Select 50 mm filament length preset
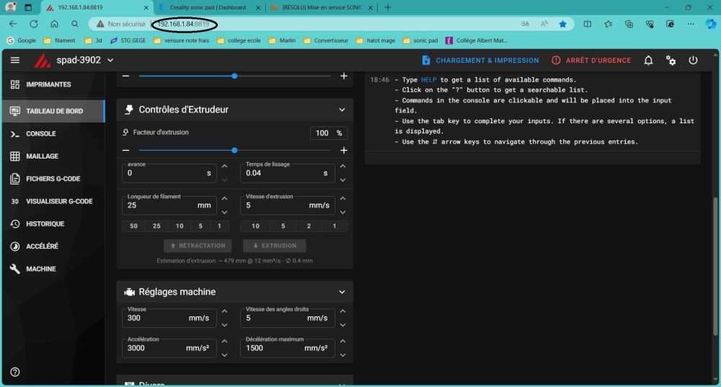 tap(134, 226)
